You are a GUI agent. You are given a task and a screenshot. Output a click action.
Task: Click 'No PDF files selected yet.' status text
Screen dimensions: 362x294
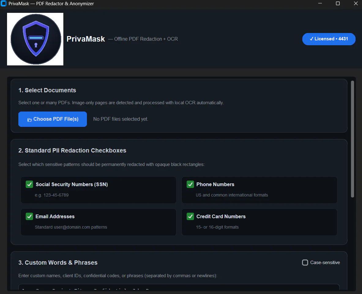tap(121, 119)
